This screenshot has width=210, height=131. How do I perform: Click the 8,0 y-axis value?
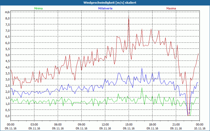[x=7, y=18]
